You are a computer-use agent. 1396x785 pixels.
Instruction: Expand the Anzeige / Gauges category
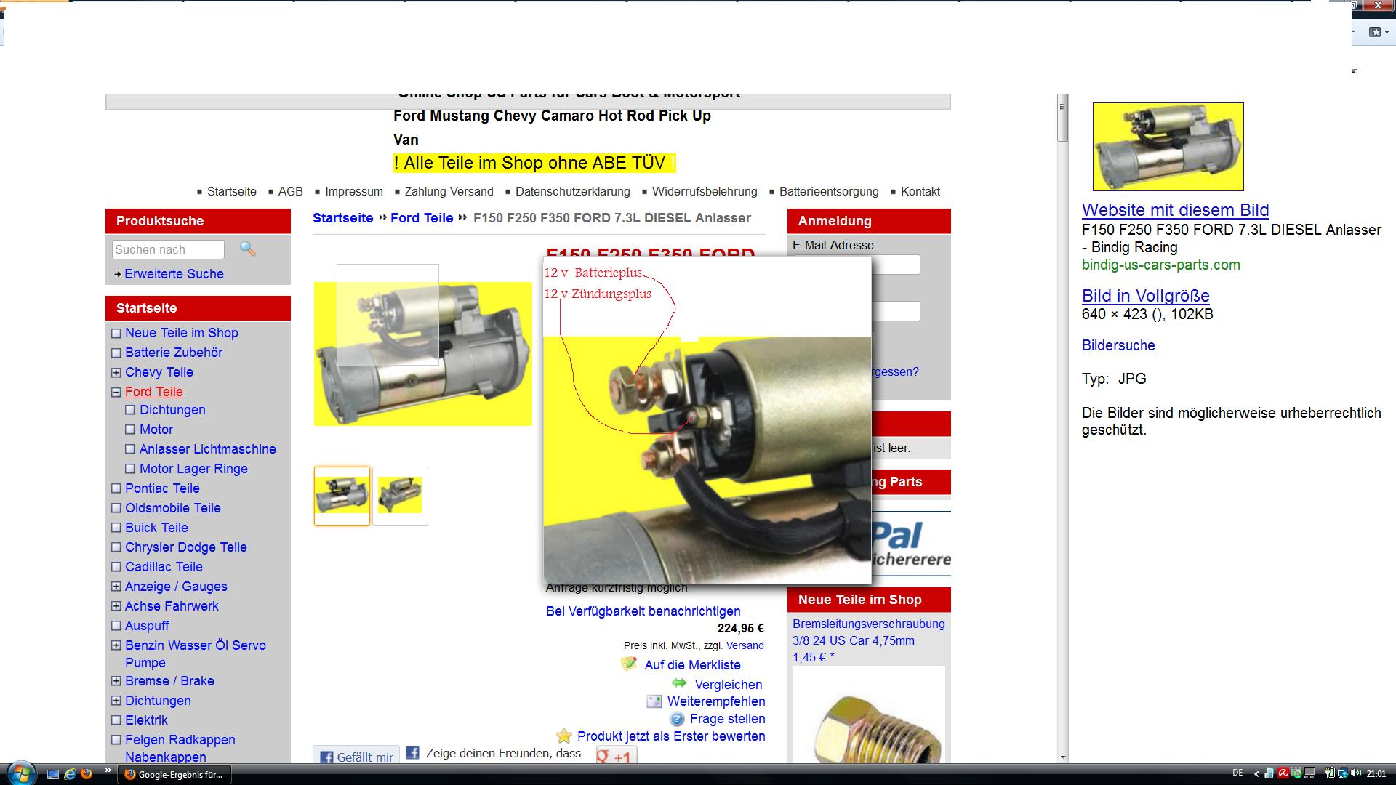click(x=116, y=587)
